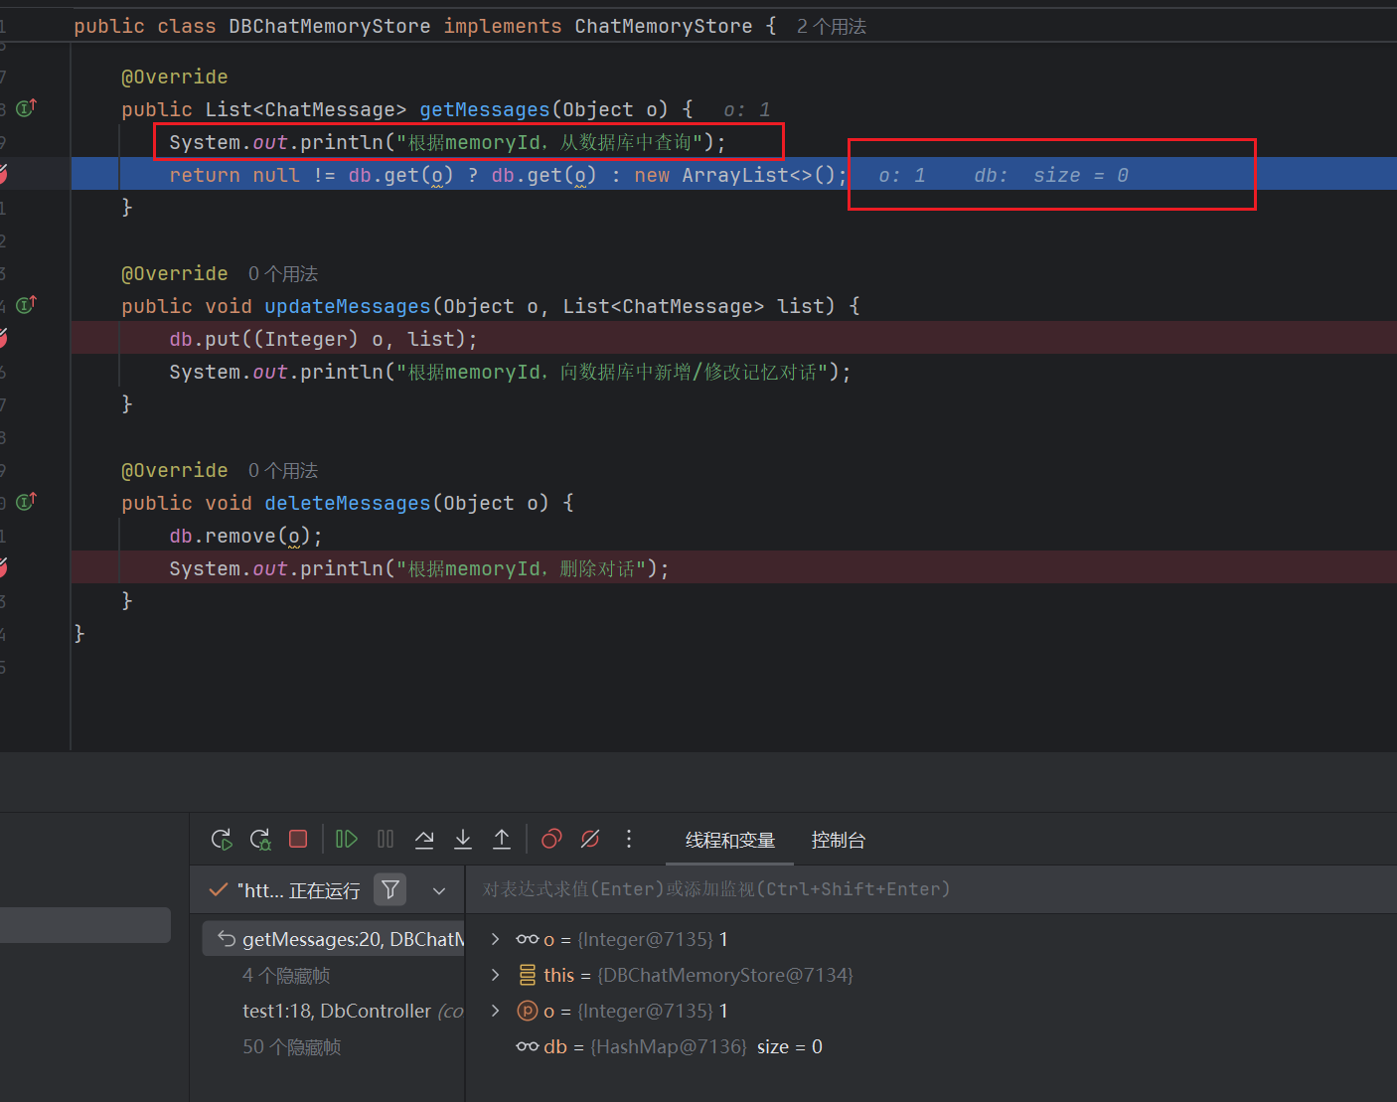Click "0 个用法" hint above updateMessages
The height and width of the screenshot is (1102, 1397).
283,273
